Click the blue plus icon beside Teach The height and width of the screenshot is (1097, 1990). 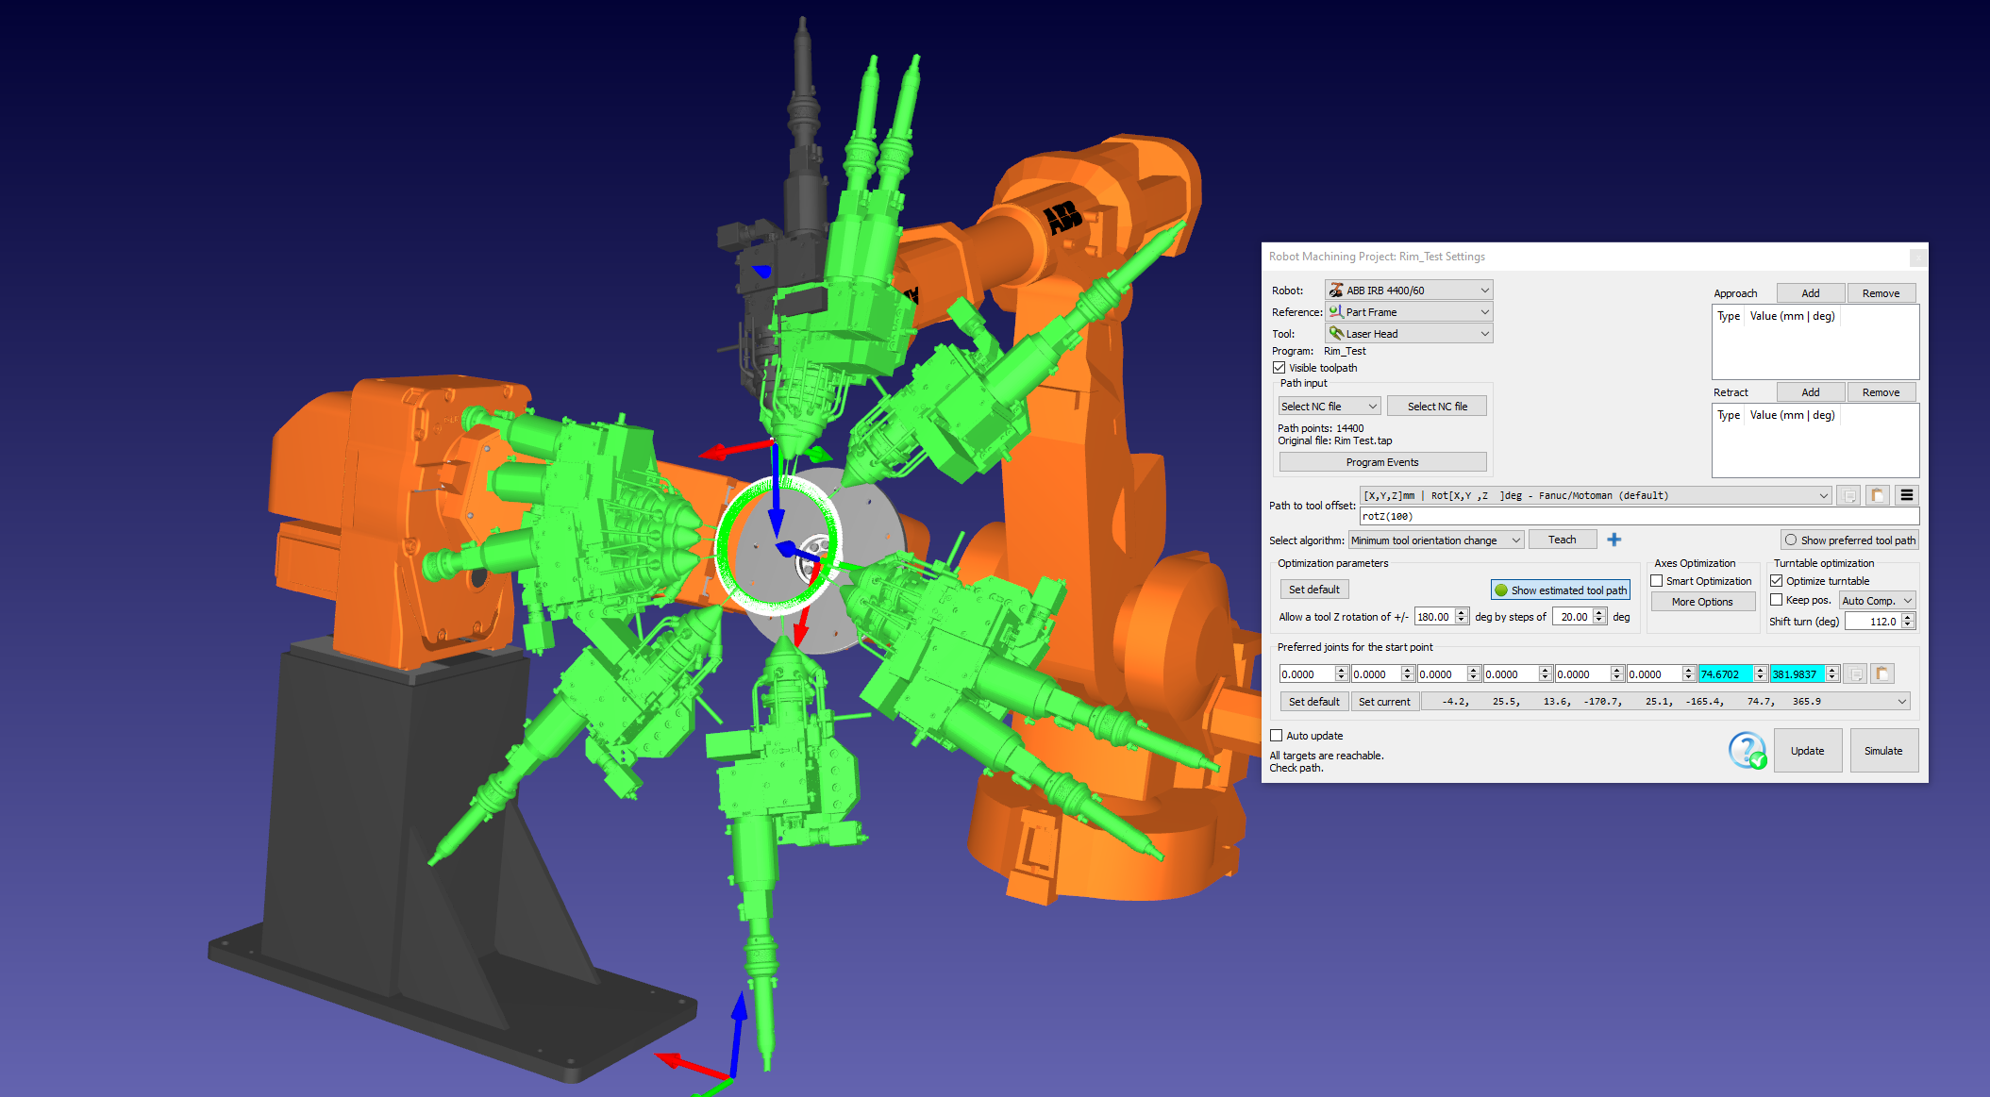click(x=1614, y=540)
